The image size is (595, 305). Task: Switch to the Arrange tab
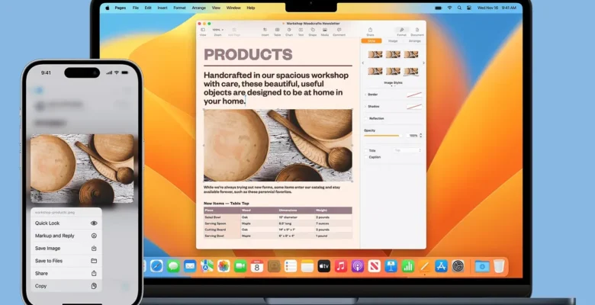tap(414, 41)
